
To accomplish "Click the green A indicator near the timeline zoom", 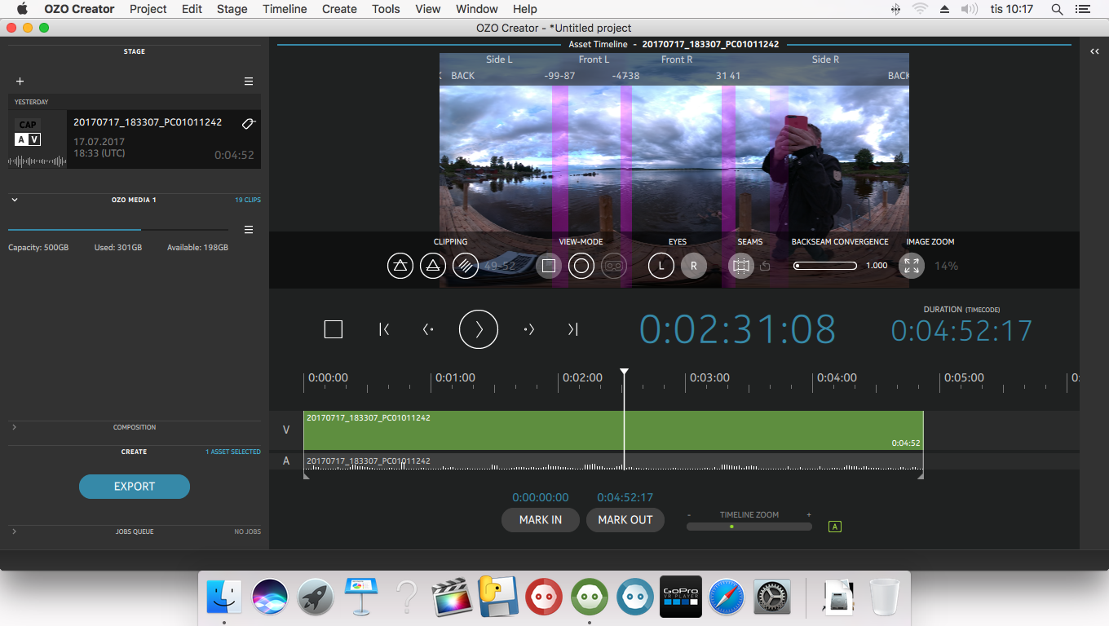I will click(834, 527).
